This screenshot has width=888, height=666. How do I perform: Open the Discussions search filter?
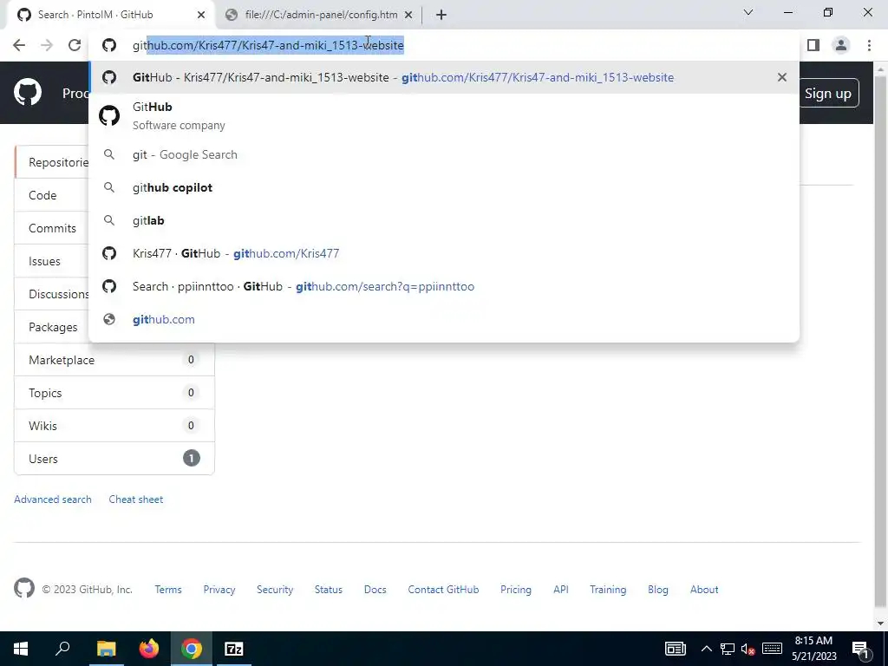(51, 294)
